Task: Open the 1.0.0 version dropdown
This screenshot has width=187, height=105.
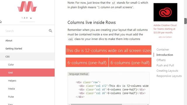Action: tap(27, 18)
